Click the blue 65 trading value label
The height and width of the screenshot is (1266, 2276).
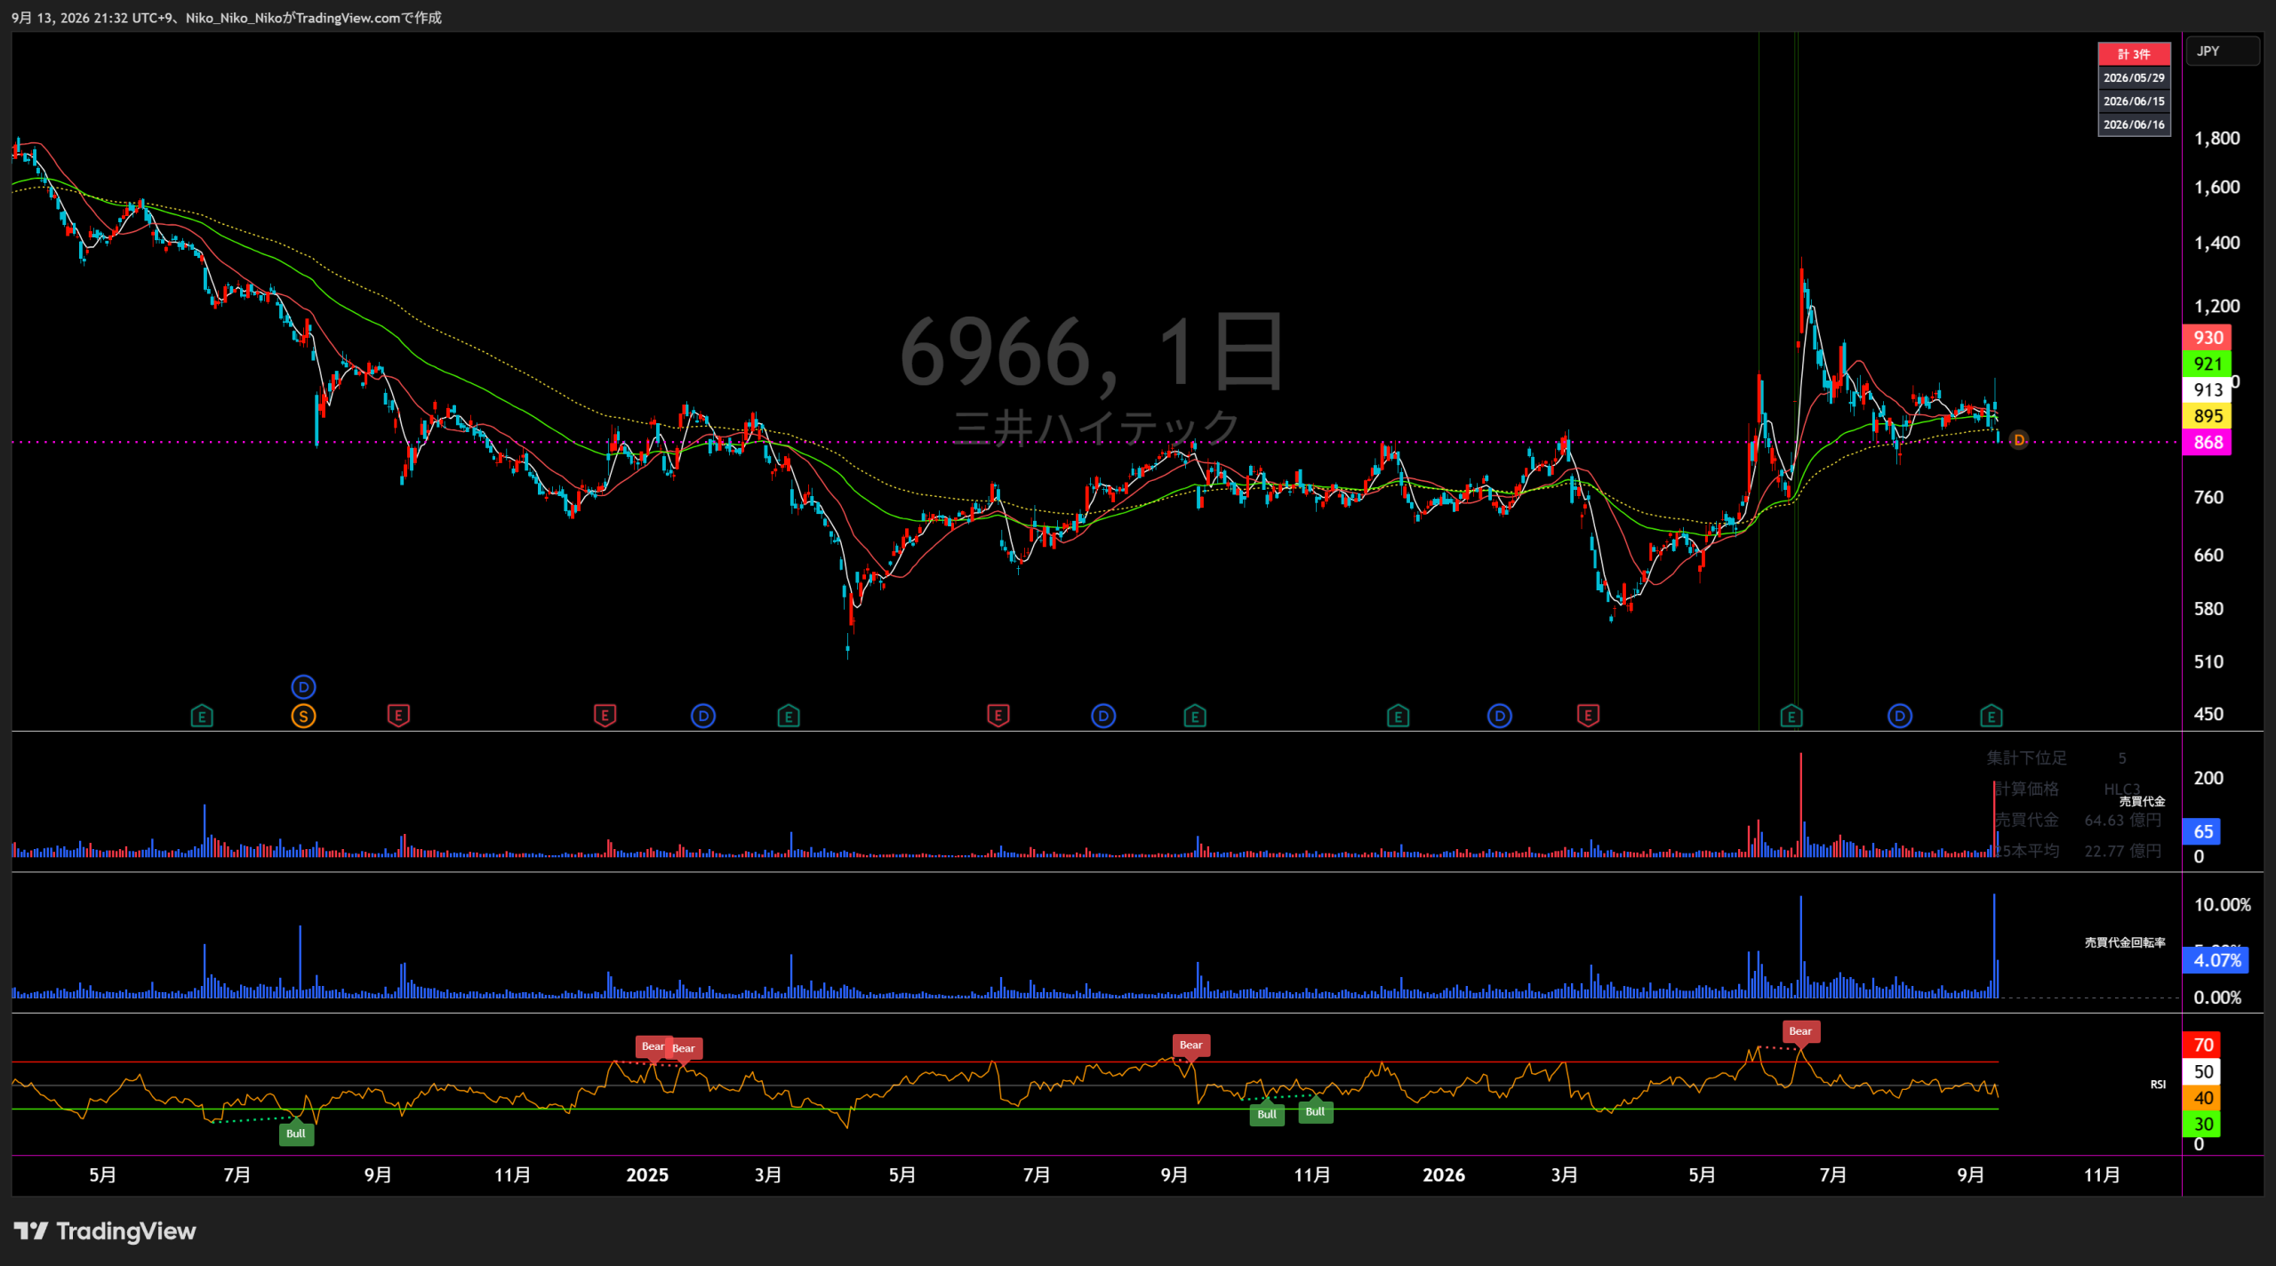[2201, 831]
